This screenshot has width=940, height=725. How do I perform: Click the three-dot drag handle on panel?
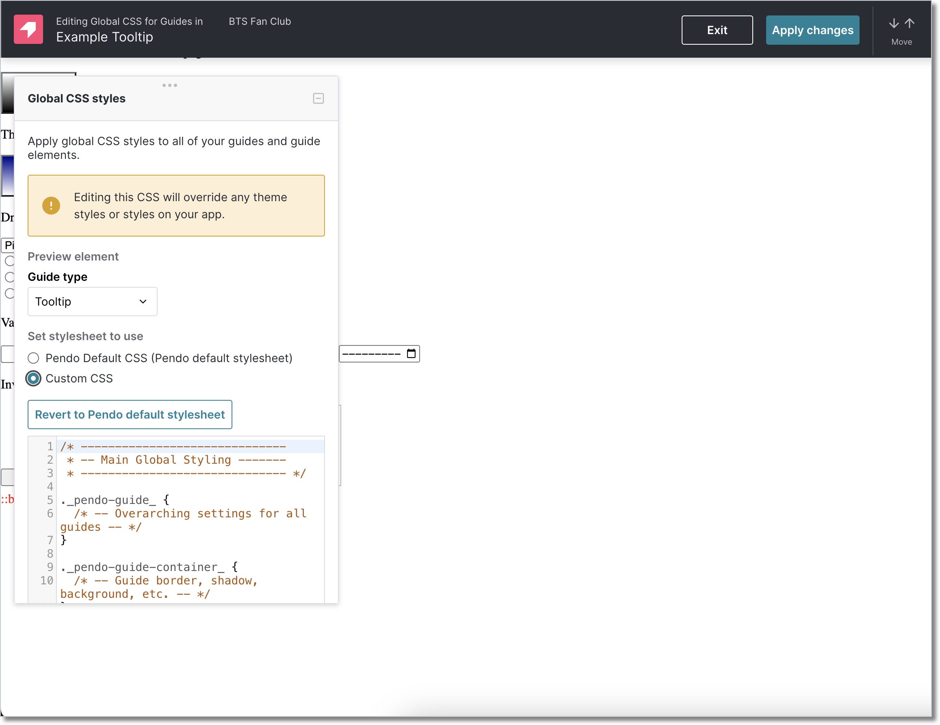pos(169,85)
